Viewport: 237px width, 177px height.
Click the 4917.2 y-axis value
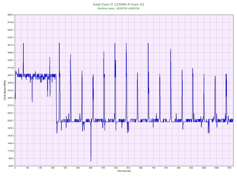(x=11, y=45)
